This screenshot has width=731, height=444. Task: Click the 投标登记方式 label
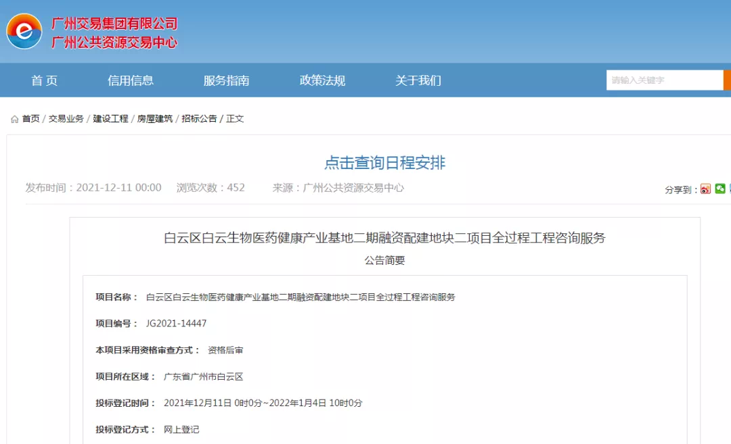(x=125, y=430)
